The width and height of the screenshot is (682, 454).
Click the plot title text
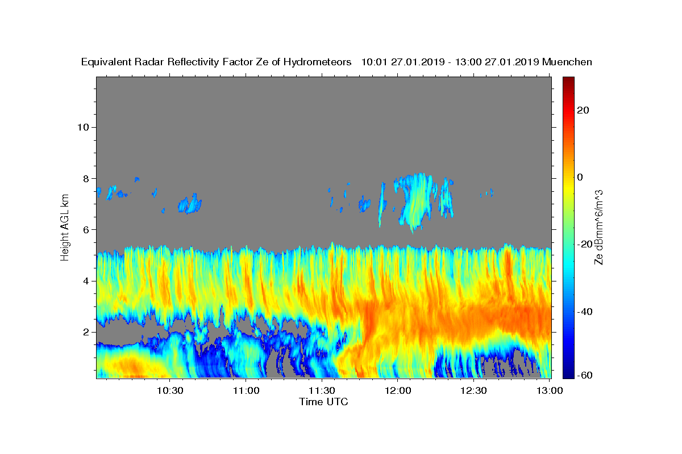(336, 62)
